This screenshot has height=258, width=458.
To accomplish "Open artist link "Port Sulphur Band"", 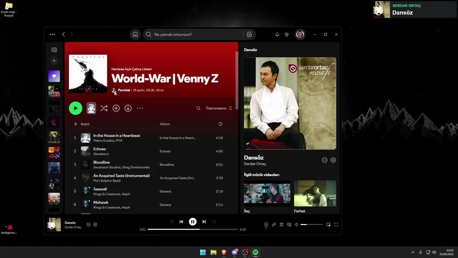I will 107,181.
